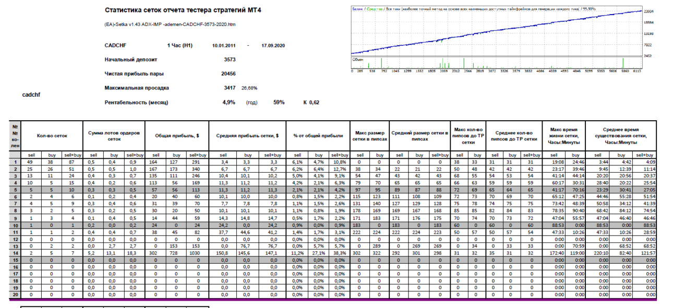Click the sell count cell 49 in row 1
The width and height of the screenshot is (673, 308).
tap(31, 162)
